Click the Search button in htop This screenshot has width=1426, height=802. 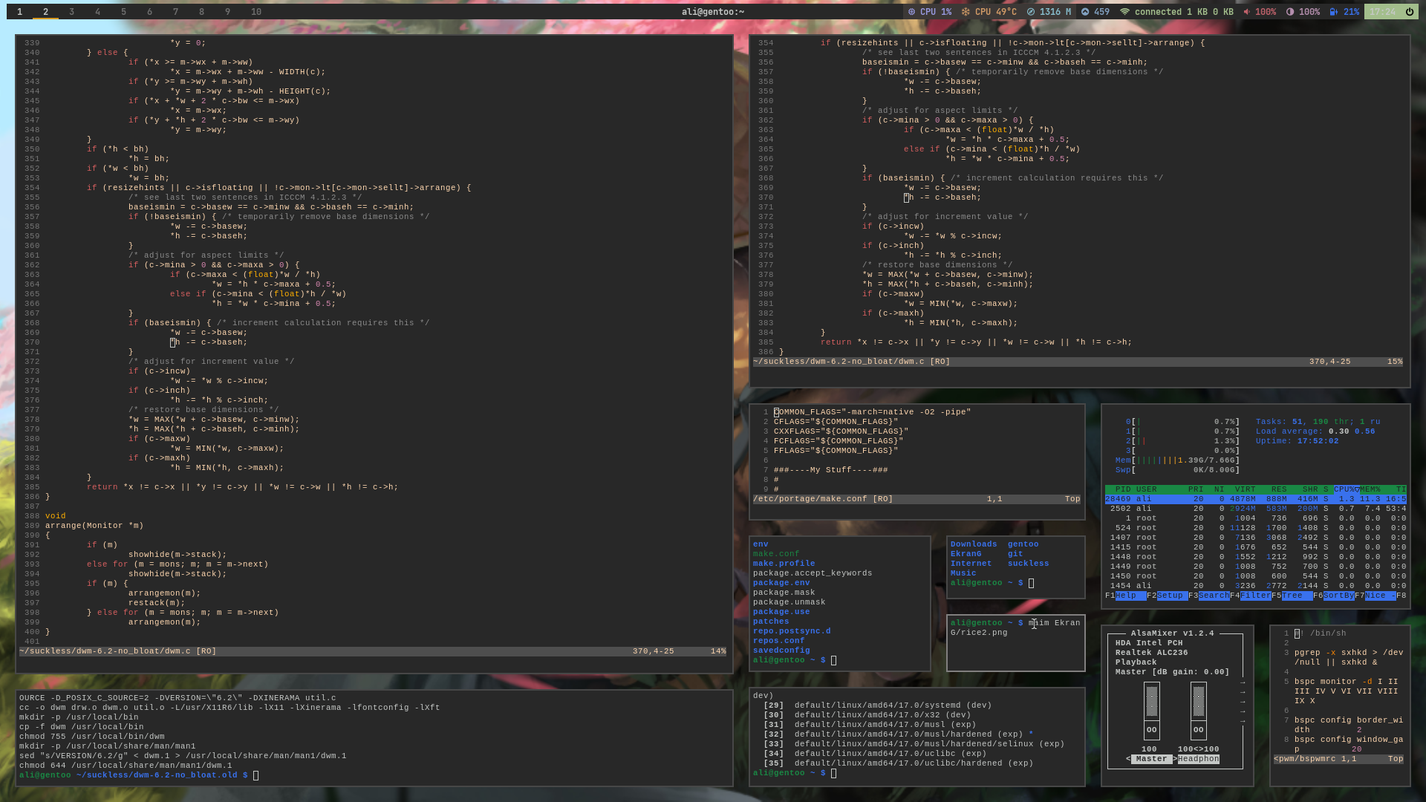(1214, 596)
